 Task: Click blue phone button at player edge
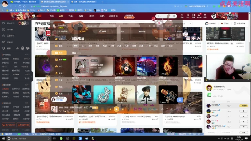[x=180, y=100]
